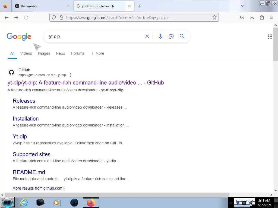Click the horizontal scrollbar left arrow
Screen dimensions: 278x208
click(2, 195)
